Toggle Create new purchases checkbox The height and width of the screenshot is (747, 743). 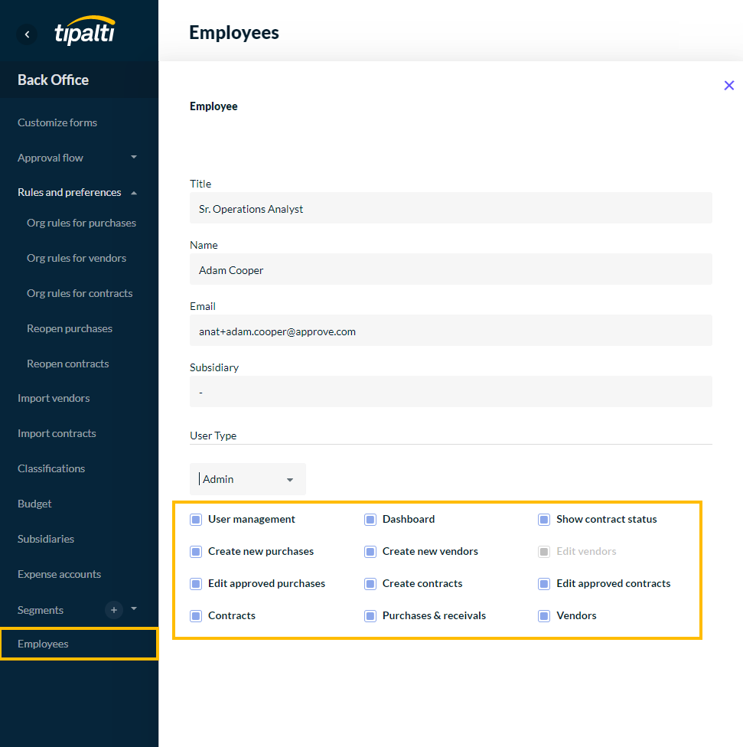point(196,552)
